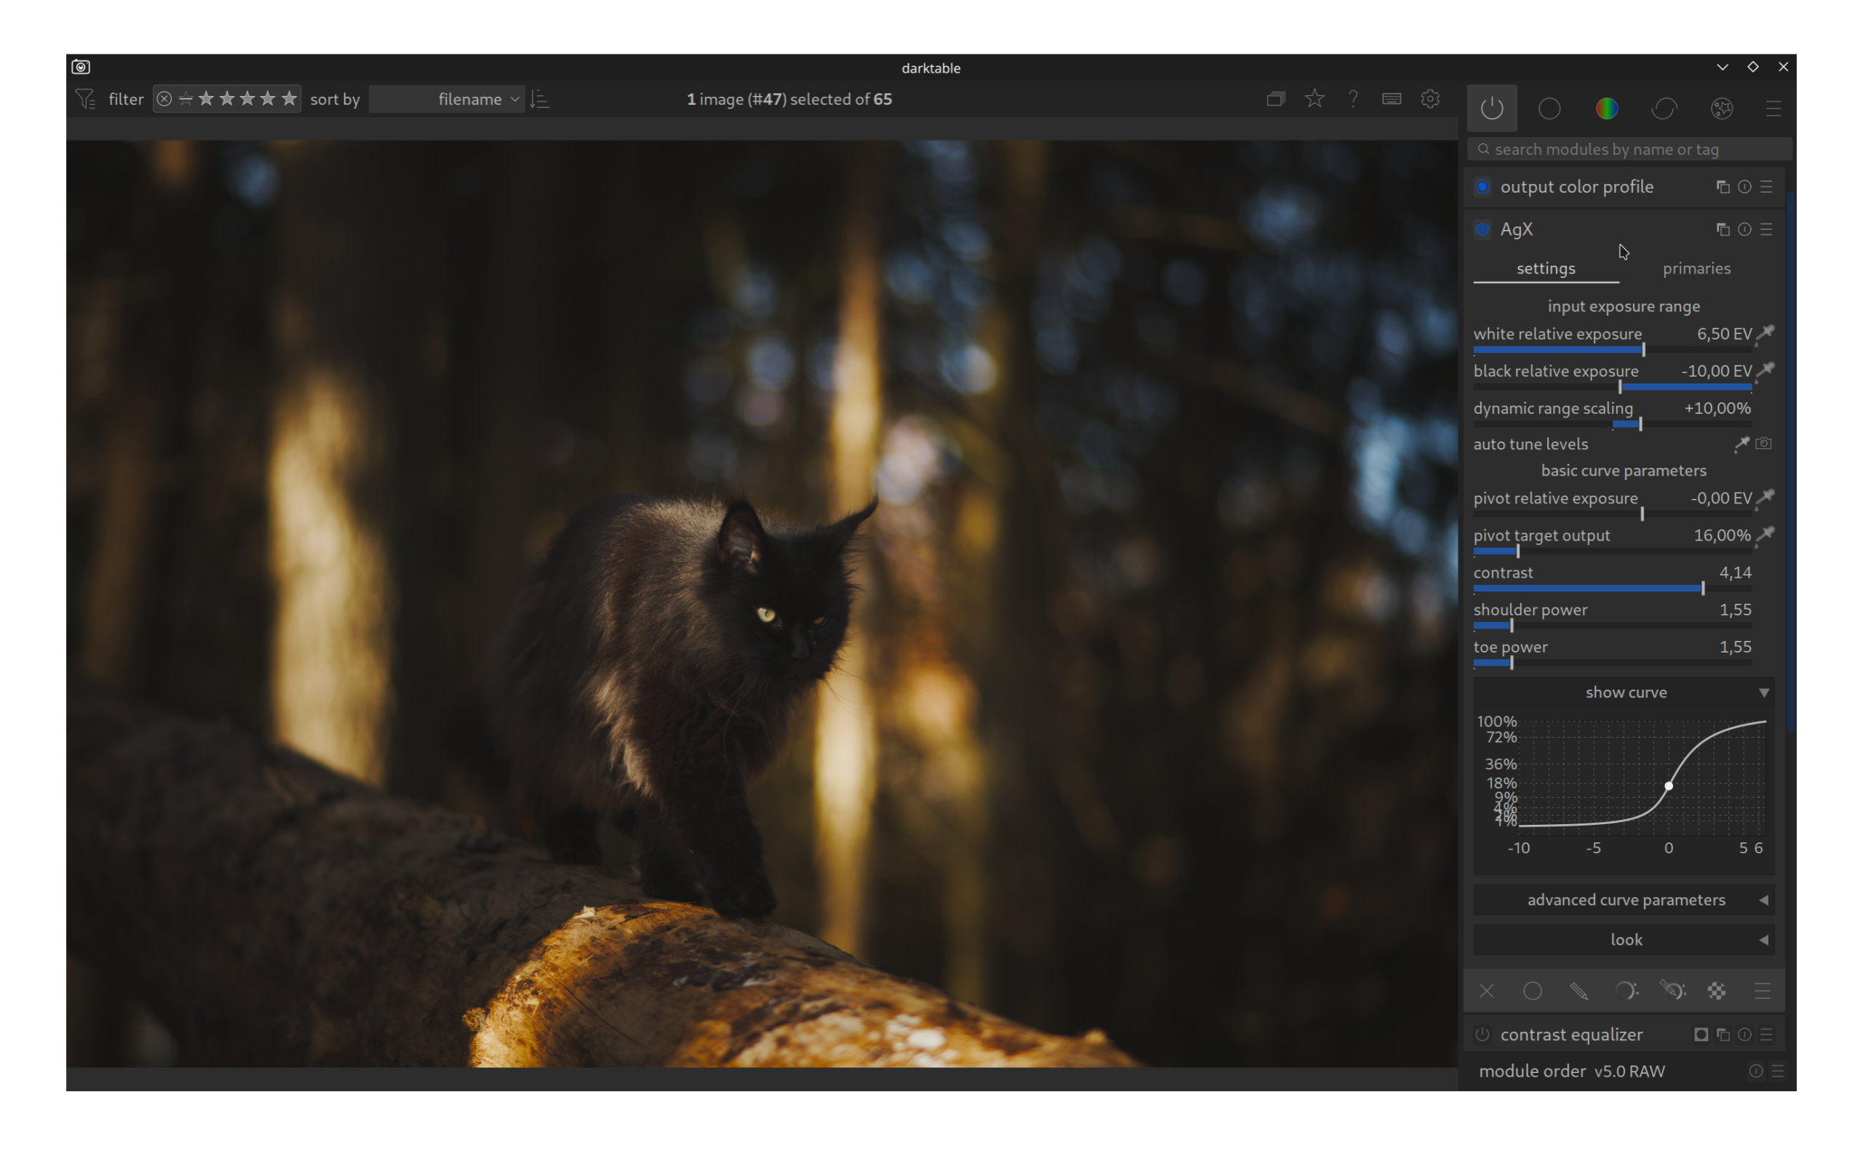The height and width of the screenshot is (1169, 1863).
Task: Disable the AgX module
Action: pos(1482,230)
